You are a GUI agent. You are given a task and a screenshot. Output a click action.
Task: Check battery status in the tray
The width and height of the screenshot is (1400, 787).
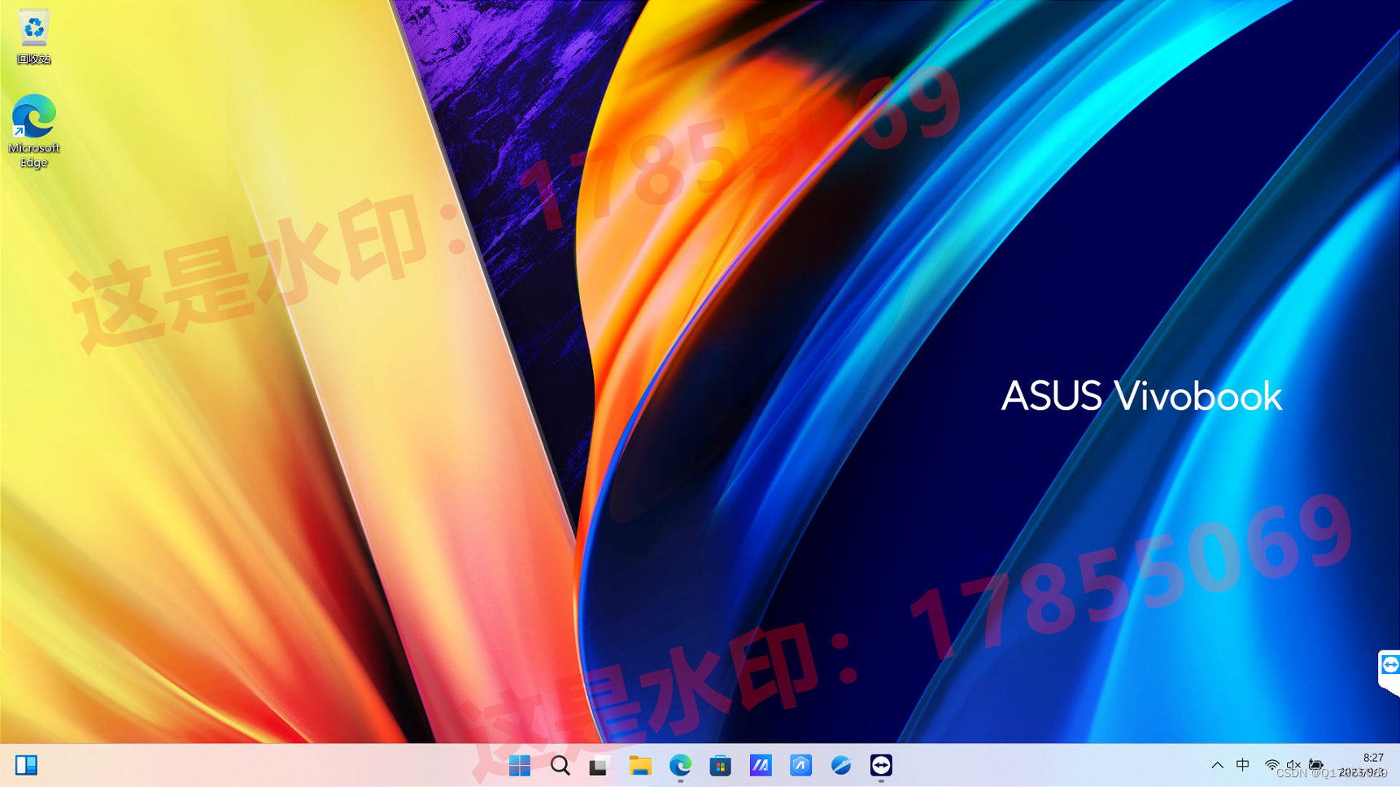point(1316,765)
